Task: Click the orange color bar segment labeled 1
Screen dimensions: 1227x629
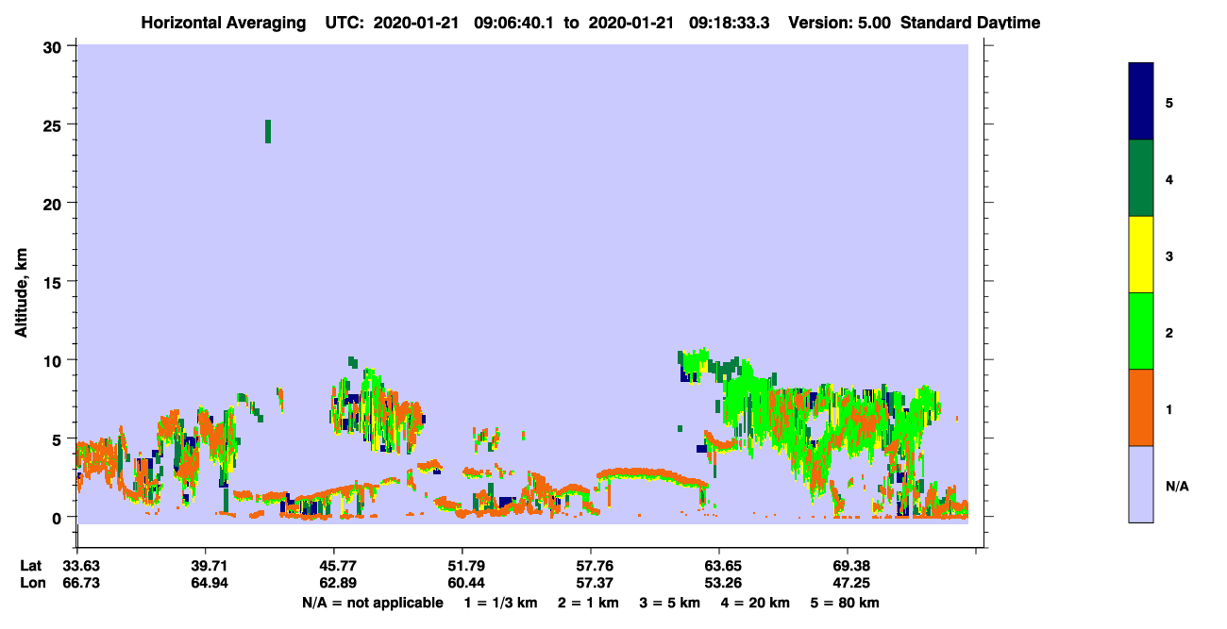Action: (1141, 407)
